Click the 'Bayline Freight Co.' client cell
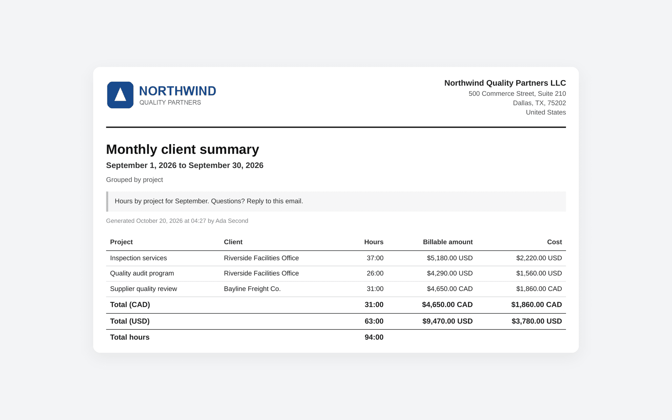Screen dimensions: 672x420 [252, 289]
